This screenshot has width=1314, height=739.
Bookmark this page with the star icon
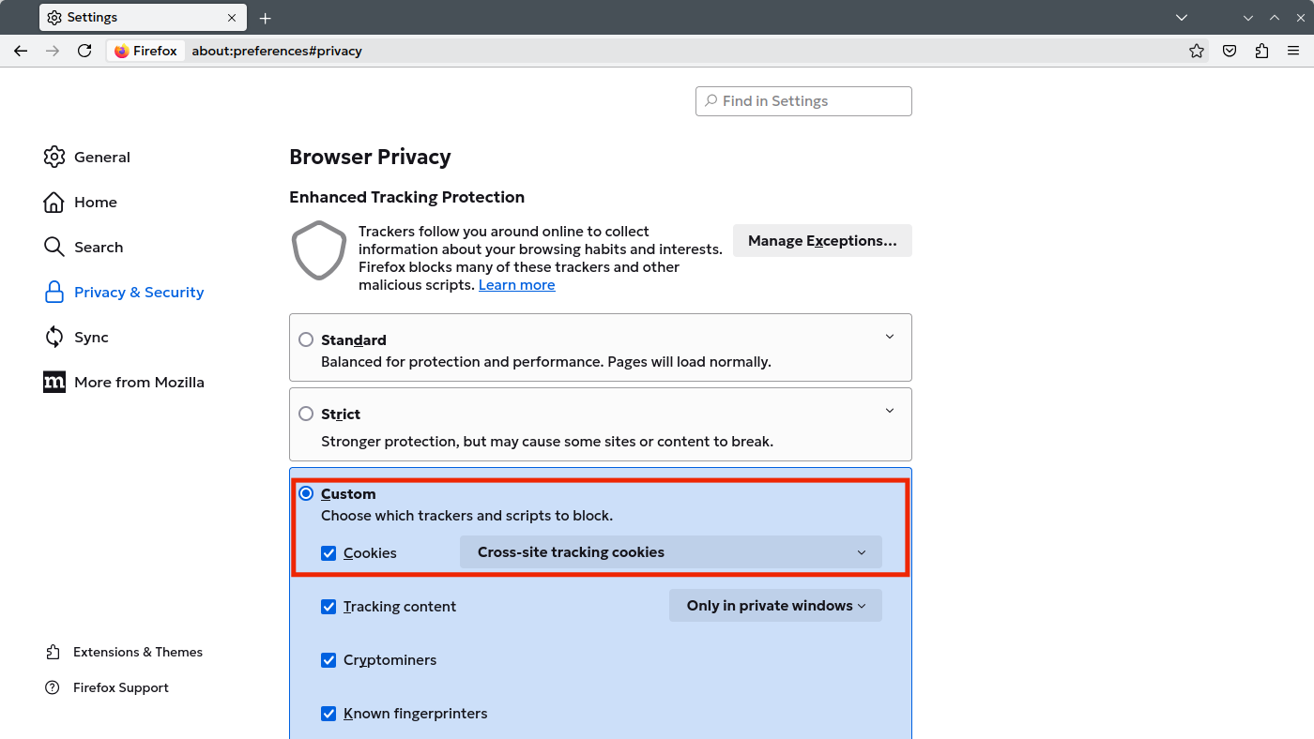pos(1197,51)
